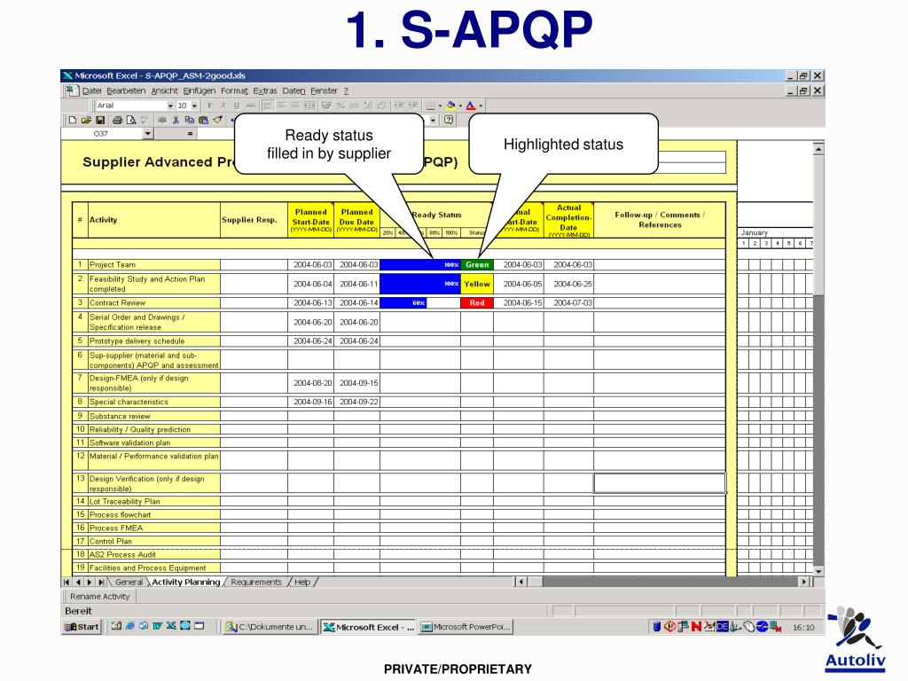Image resolution: width=908 pixels, height=681 pixels.
Task: Click the formula bar equals sign
Action: (190, 134)
